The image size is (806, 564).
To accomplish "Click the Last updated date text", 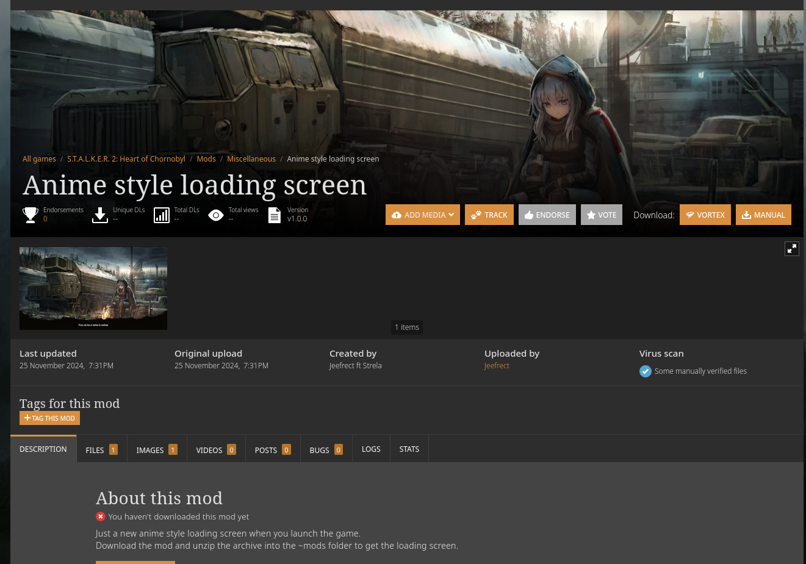I will click(x=67, y=366).
